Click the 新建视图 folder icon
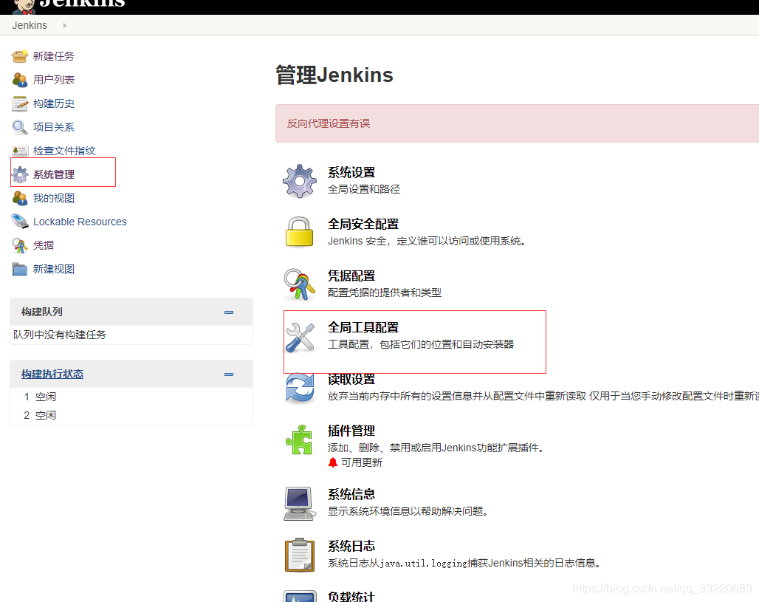Image resolution: width=759 pixels, height=602 pixels. 20,270
